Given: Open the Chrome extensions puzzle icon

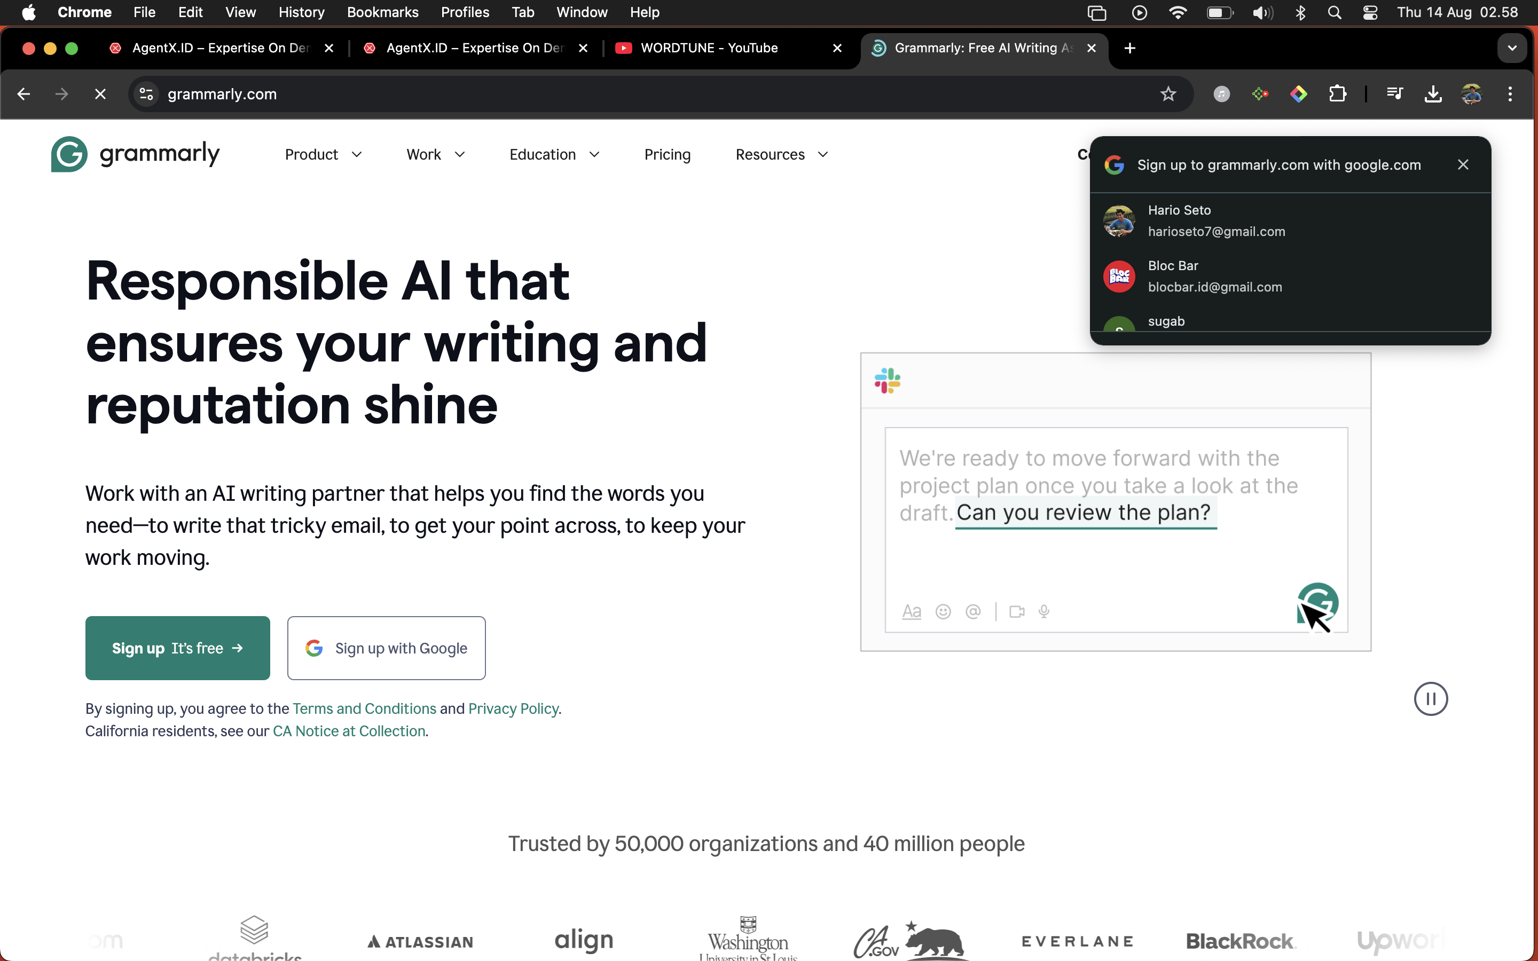Looking at the screenshot, I should pos(1337,94).
